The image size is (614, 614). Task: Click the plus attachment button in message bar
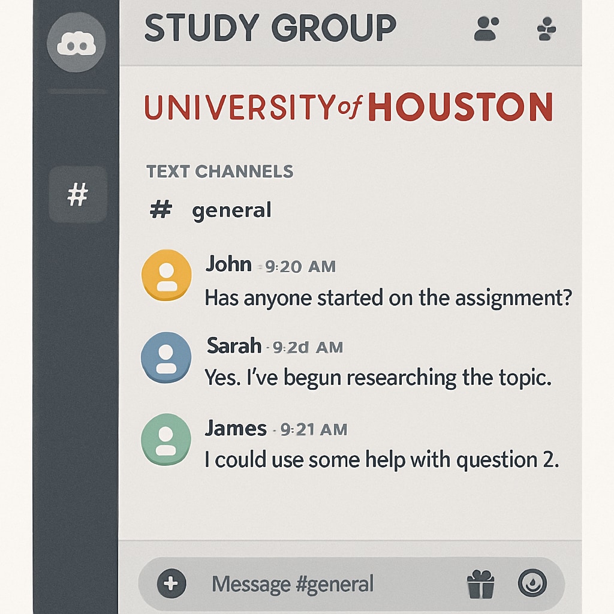(171, 583)
